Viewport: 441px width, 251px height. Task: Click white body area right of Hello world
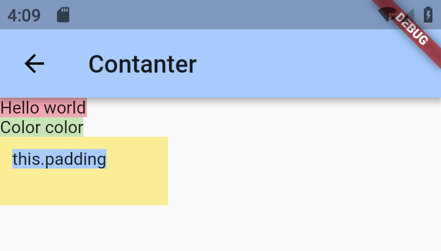(x=264, y=107)
